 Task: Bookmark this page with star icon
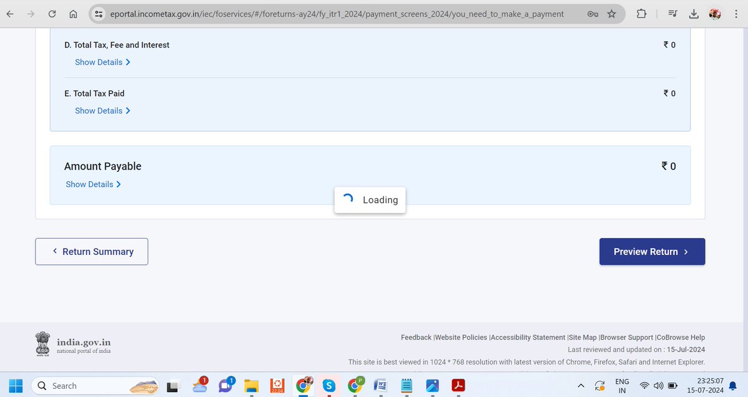click(611, 14)
